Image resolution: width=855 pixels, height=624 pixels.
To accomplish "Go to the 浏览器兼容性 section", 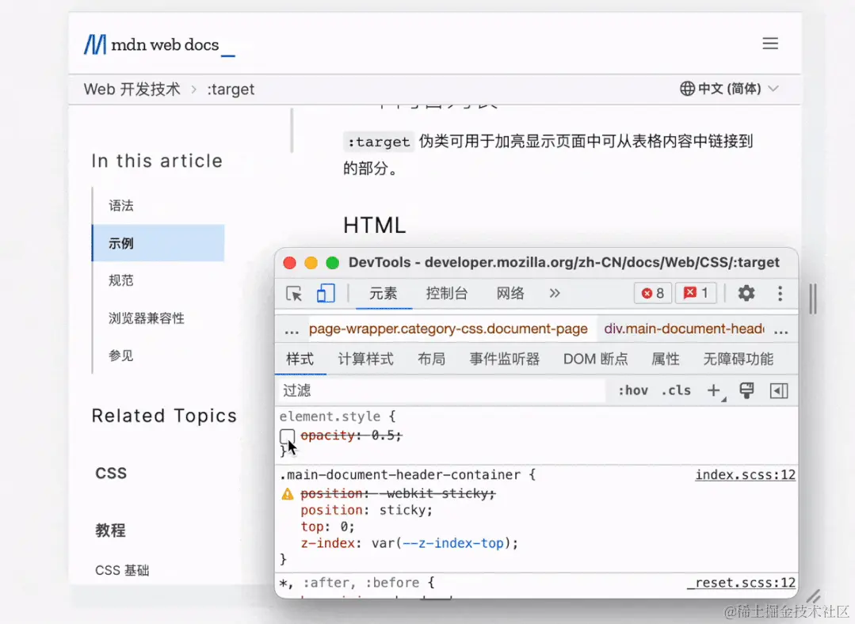I will pos(146,318).
